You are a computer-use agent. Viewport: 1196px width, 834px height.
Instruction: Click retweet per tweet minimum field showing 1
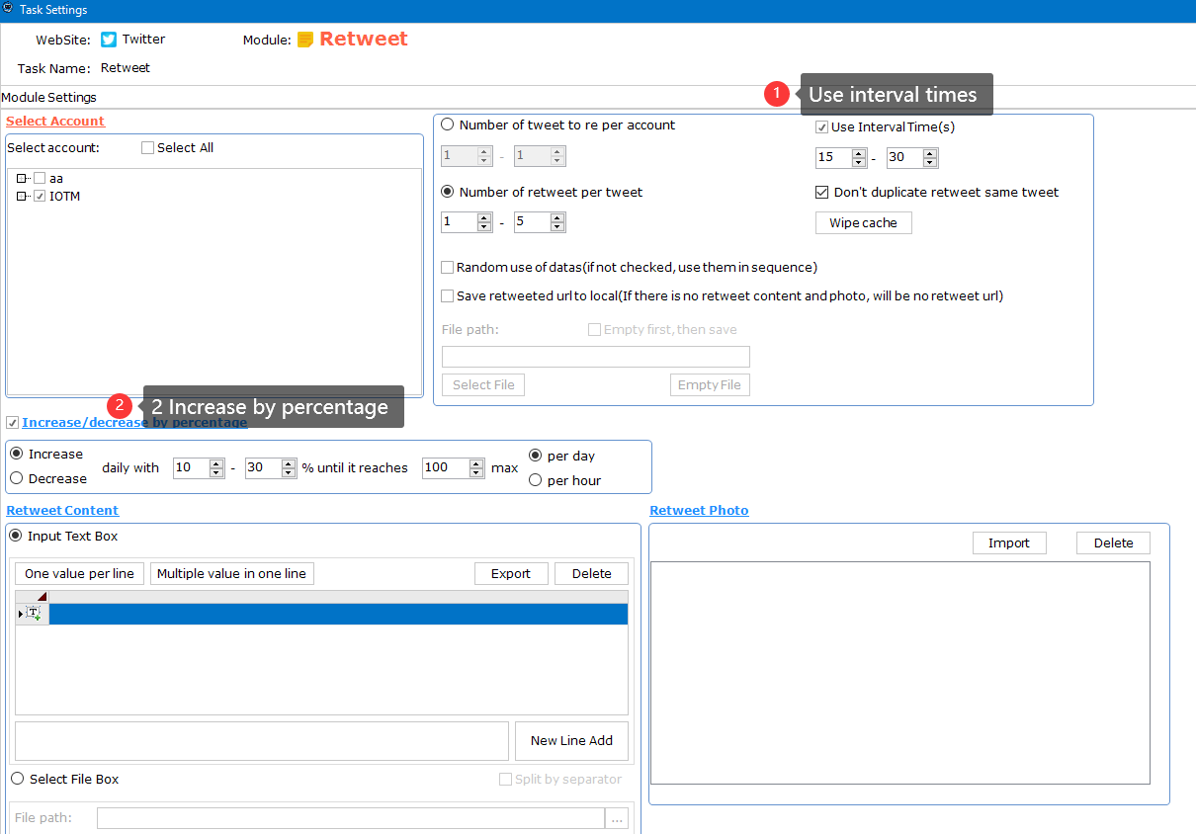click(459, 222)
